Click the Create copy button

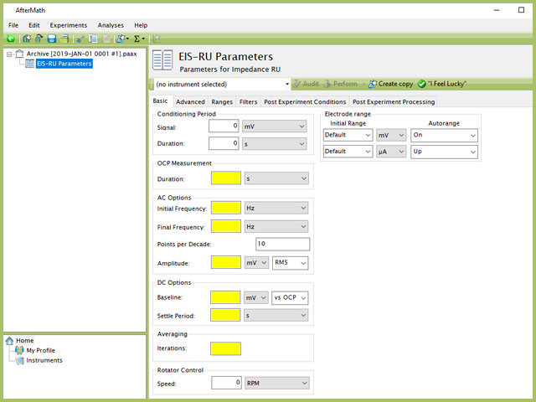point(391,84)
